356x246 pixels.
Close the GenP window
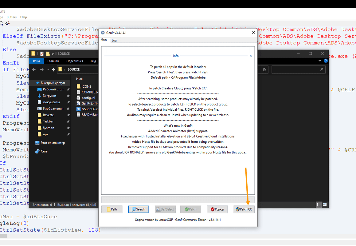[x=253, y=33]
